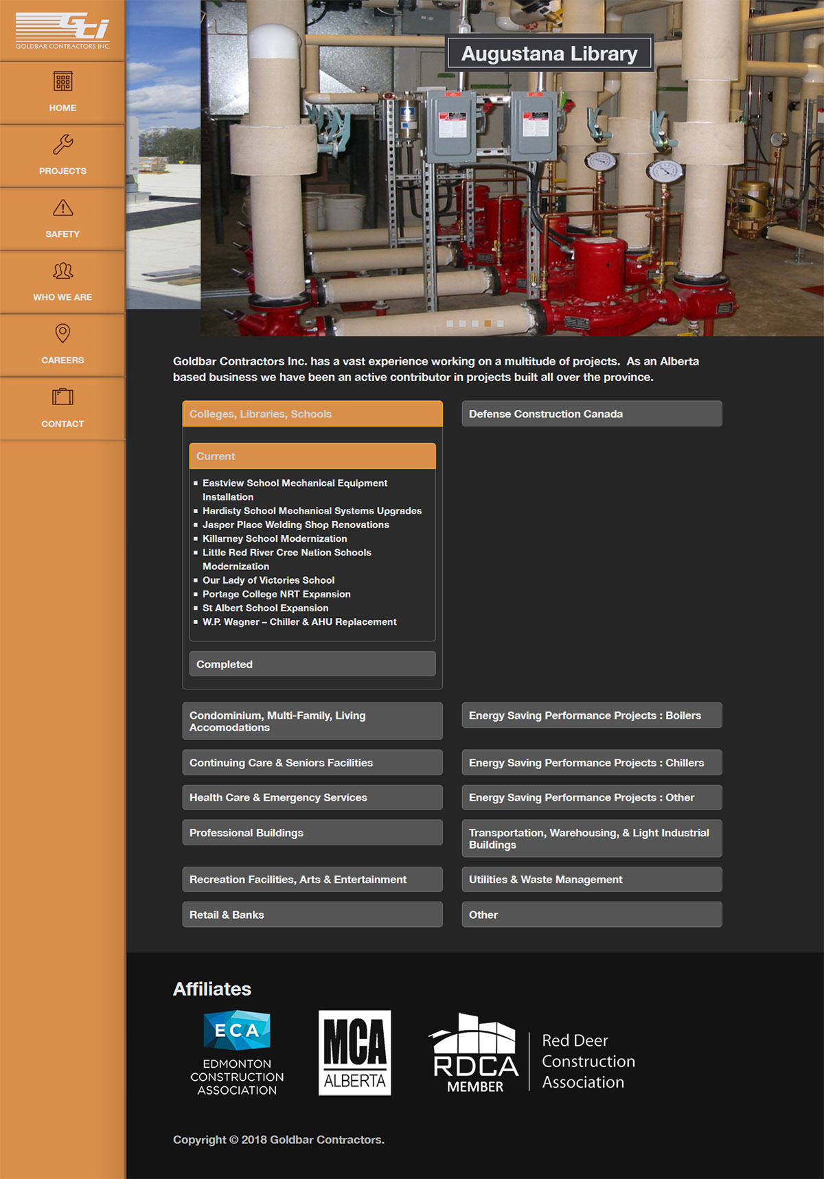Click the Affiliates heading
Screen dimensions: 824x1179
coord(212,989)
